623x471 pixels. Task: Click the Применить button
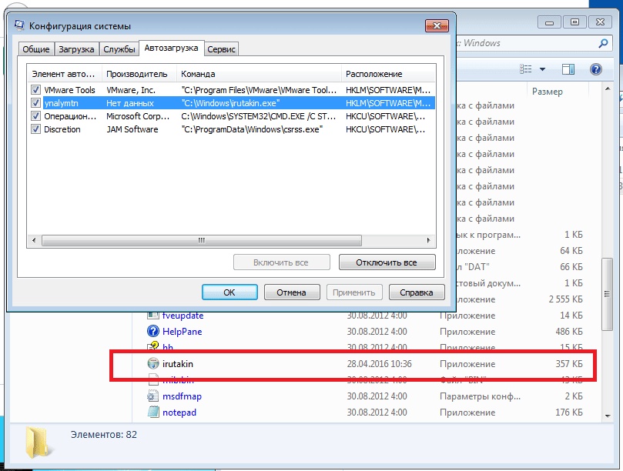(354, 292)
